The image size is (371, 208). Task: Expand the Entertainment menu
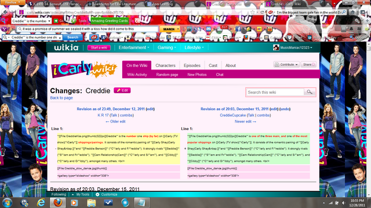coord(134,47)
